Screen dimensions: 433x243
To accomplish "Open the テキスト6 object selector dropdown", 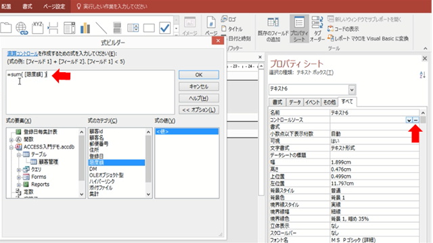I will tap(352, 90).
